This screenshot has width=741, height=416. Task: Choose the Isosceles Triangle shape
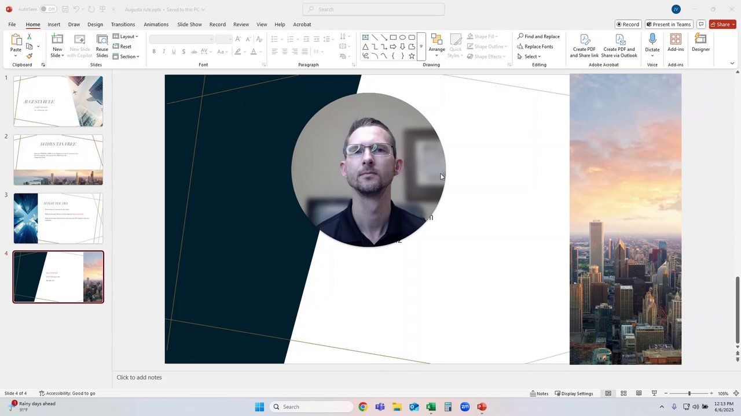tap(365, 47)
